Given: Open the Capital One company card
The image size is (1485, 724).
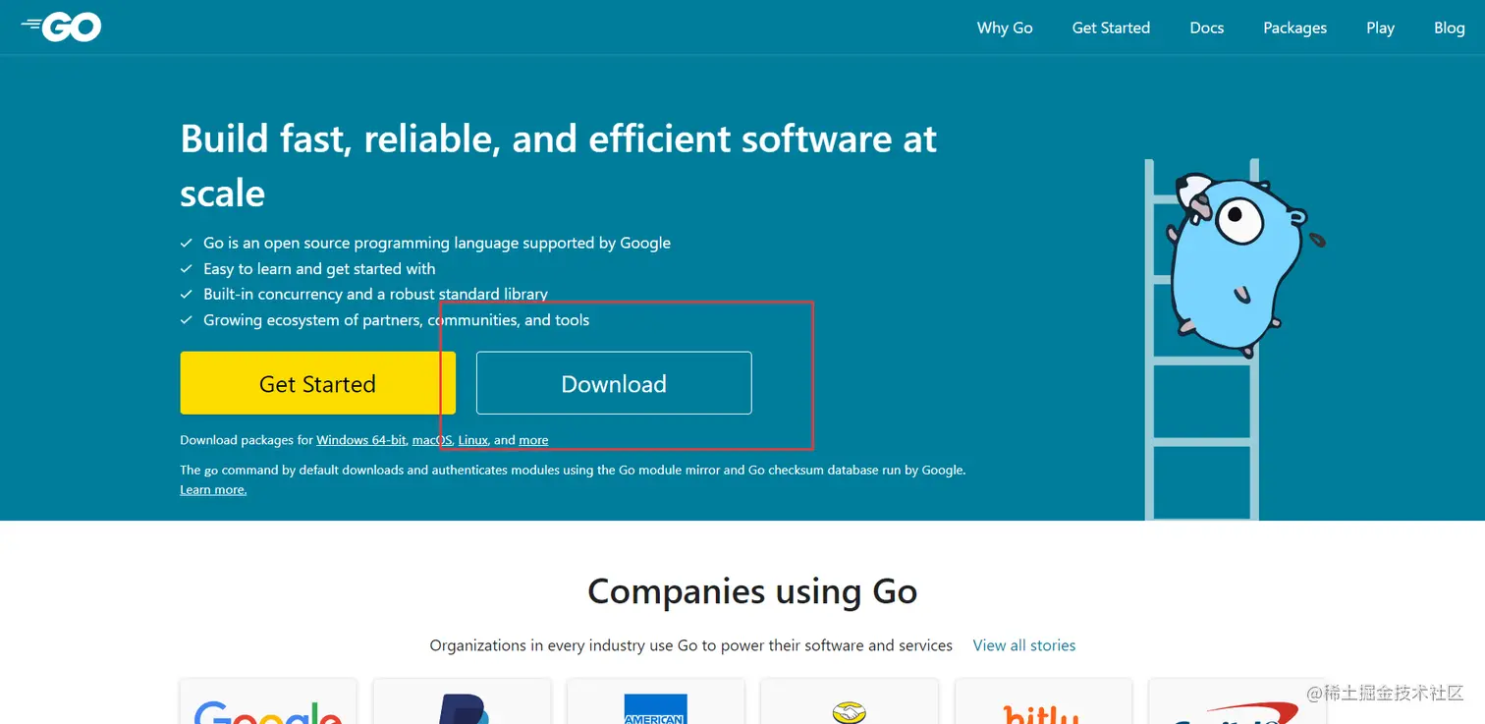Looking at the screenshot, I should pyautogui.click(x=1237, y=701).
